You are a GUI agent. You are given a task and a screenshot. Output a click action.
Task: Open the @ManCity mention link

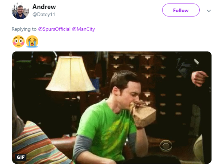coord(83,29)
